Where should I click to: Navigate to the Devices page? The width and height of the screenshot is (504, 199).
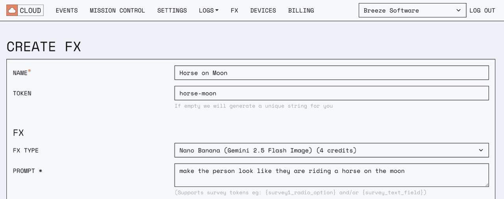[x=263, y=11]
